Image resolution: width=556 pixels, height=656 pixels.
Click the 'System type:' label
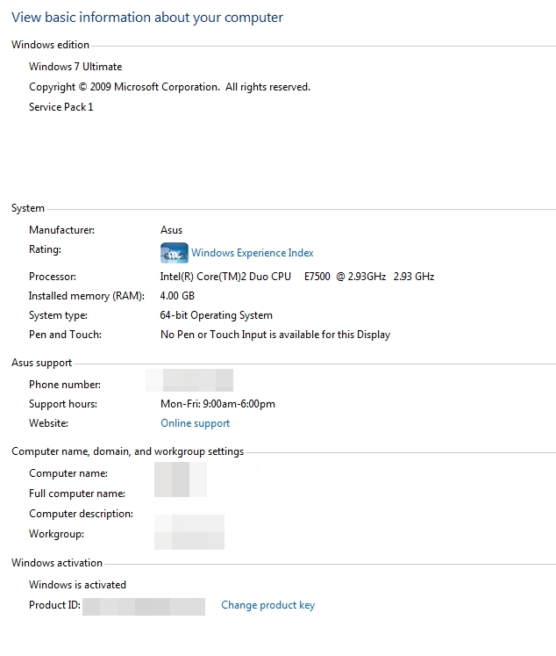58,315
